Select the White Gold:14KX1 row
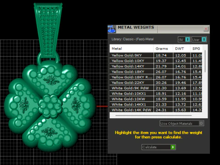The height and width of the screenshot is (165, 220). coord(156,104)
